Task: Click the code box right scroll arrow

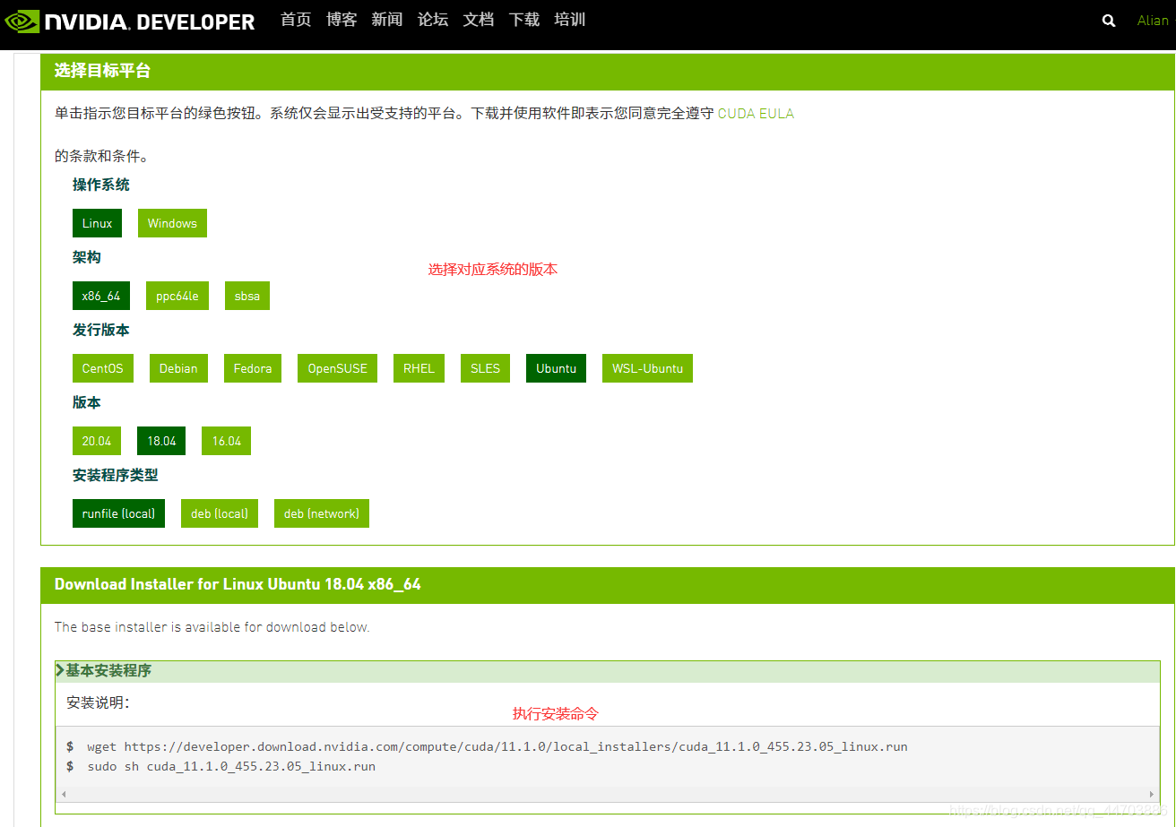Action: tap(1153, 795)
